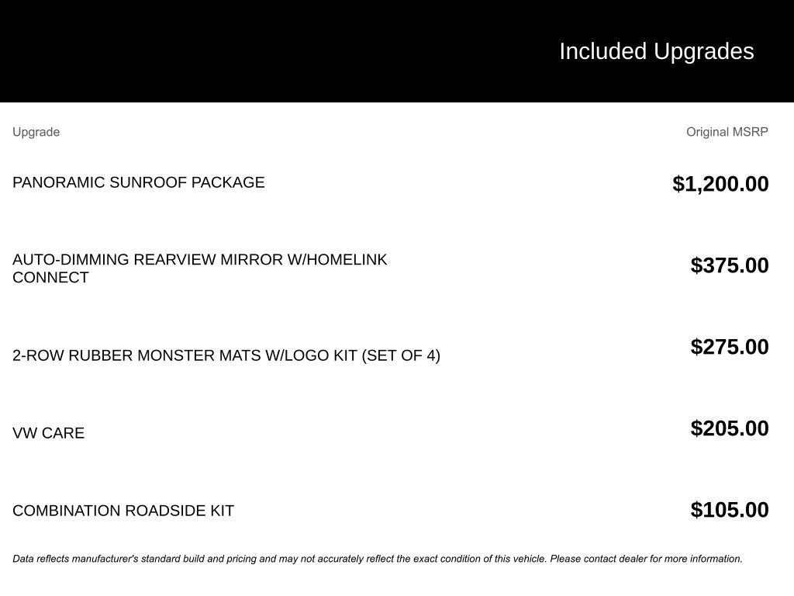Select the VW Care upgrade name

48,433
